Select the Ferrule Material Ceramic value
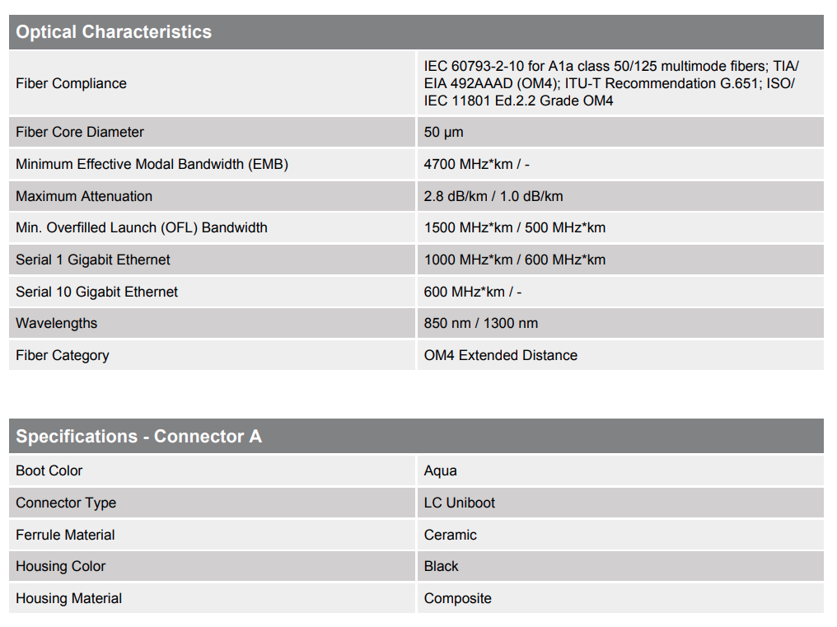Image resolution: width=837 pixels, height=627 pixels. (450, 535)
